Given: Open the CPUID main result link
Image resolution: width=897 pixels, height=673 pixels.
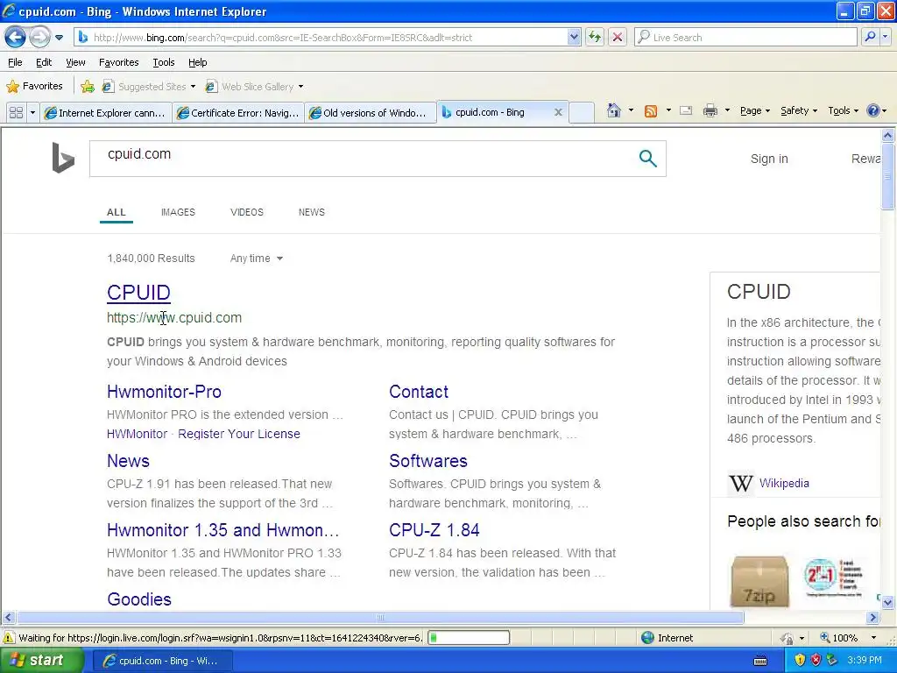Looking at the screenshot, I should tap(138, 293).
